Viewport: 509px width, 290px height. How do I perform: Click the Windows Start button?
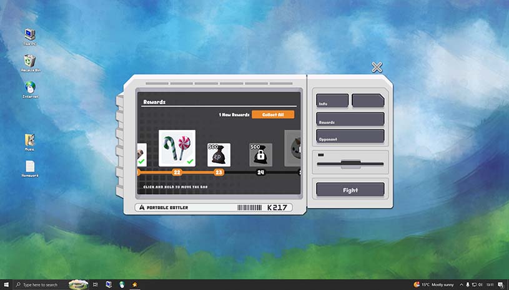coord(6,284)
